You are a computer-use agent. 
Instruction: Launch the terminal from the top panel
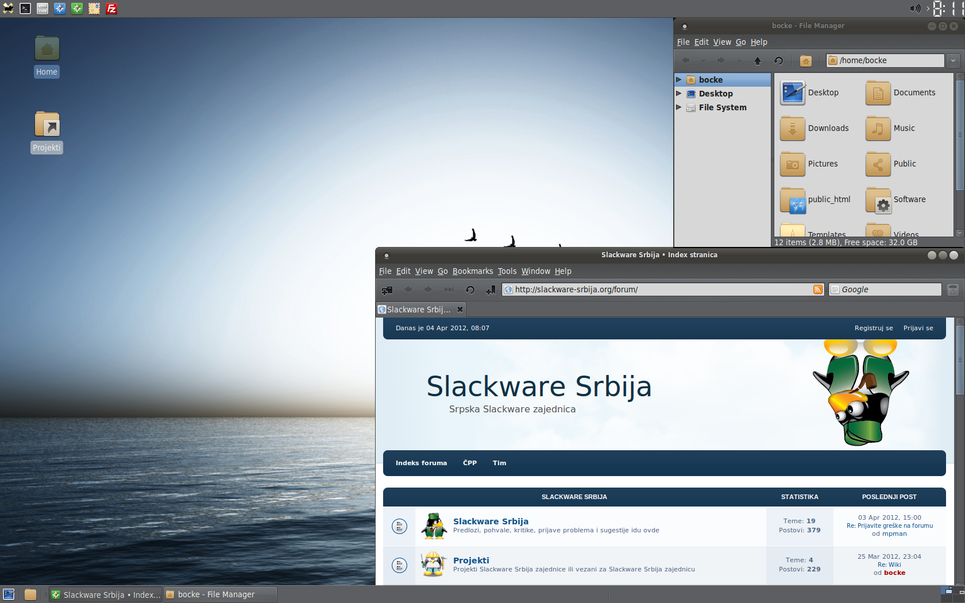coord(25,9)
